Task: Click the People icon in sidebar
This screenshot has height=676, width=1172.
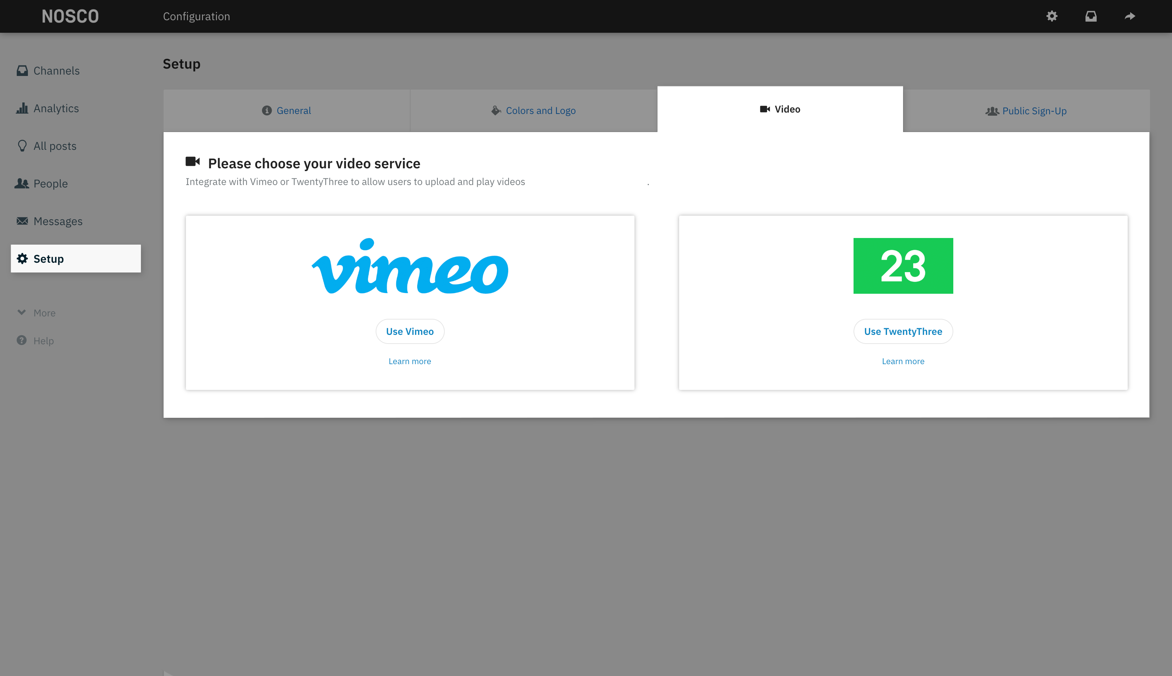Action: click(22, 183)
